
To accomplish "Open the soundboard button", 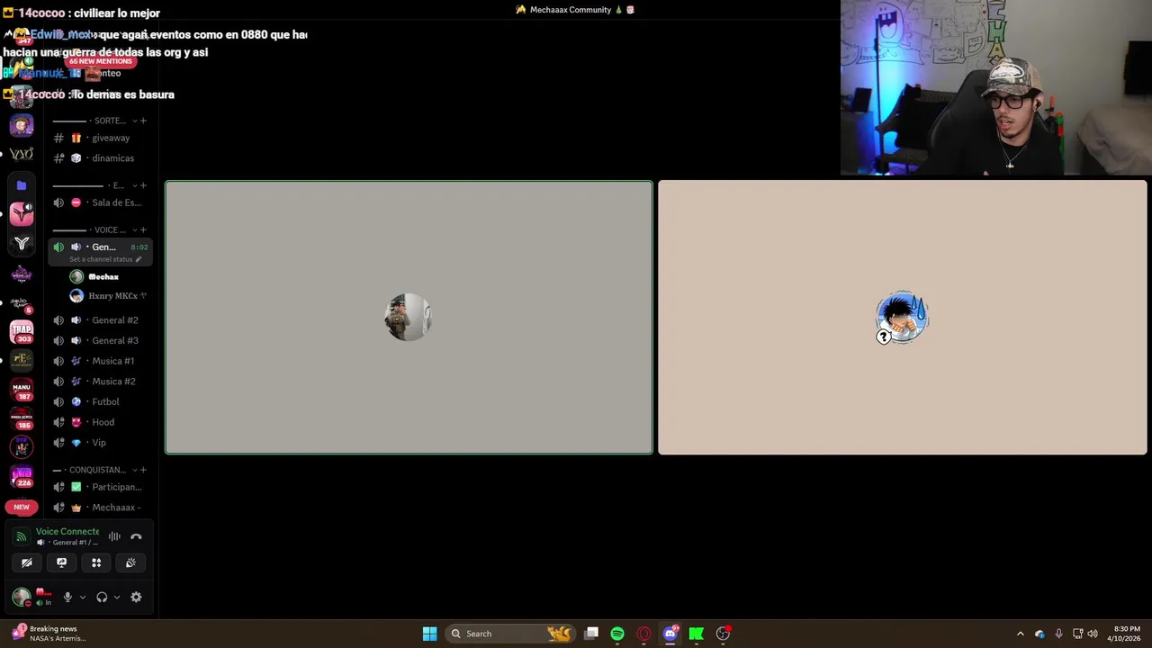I will [x=130, y=562].
